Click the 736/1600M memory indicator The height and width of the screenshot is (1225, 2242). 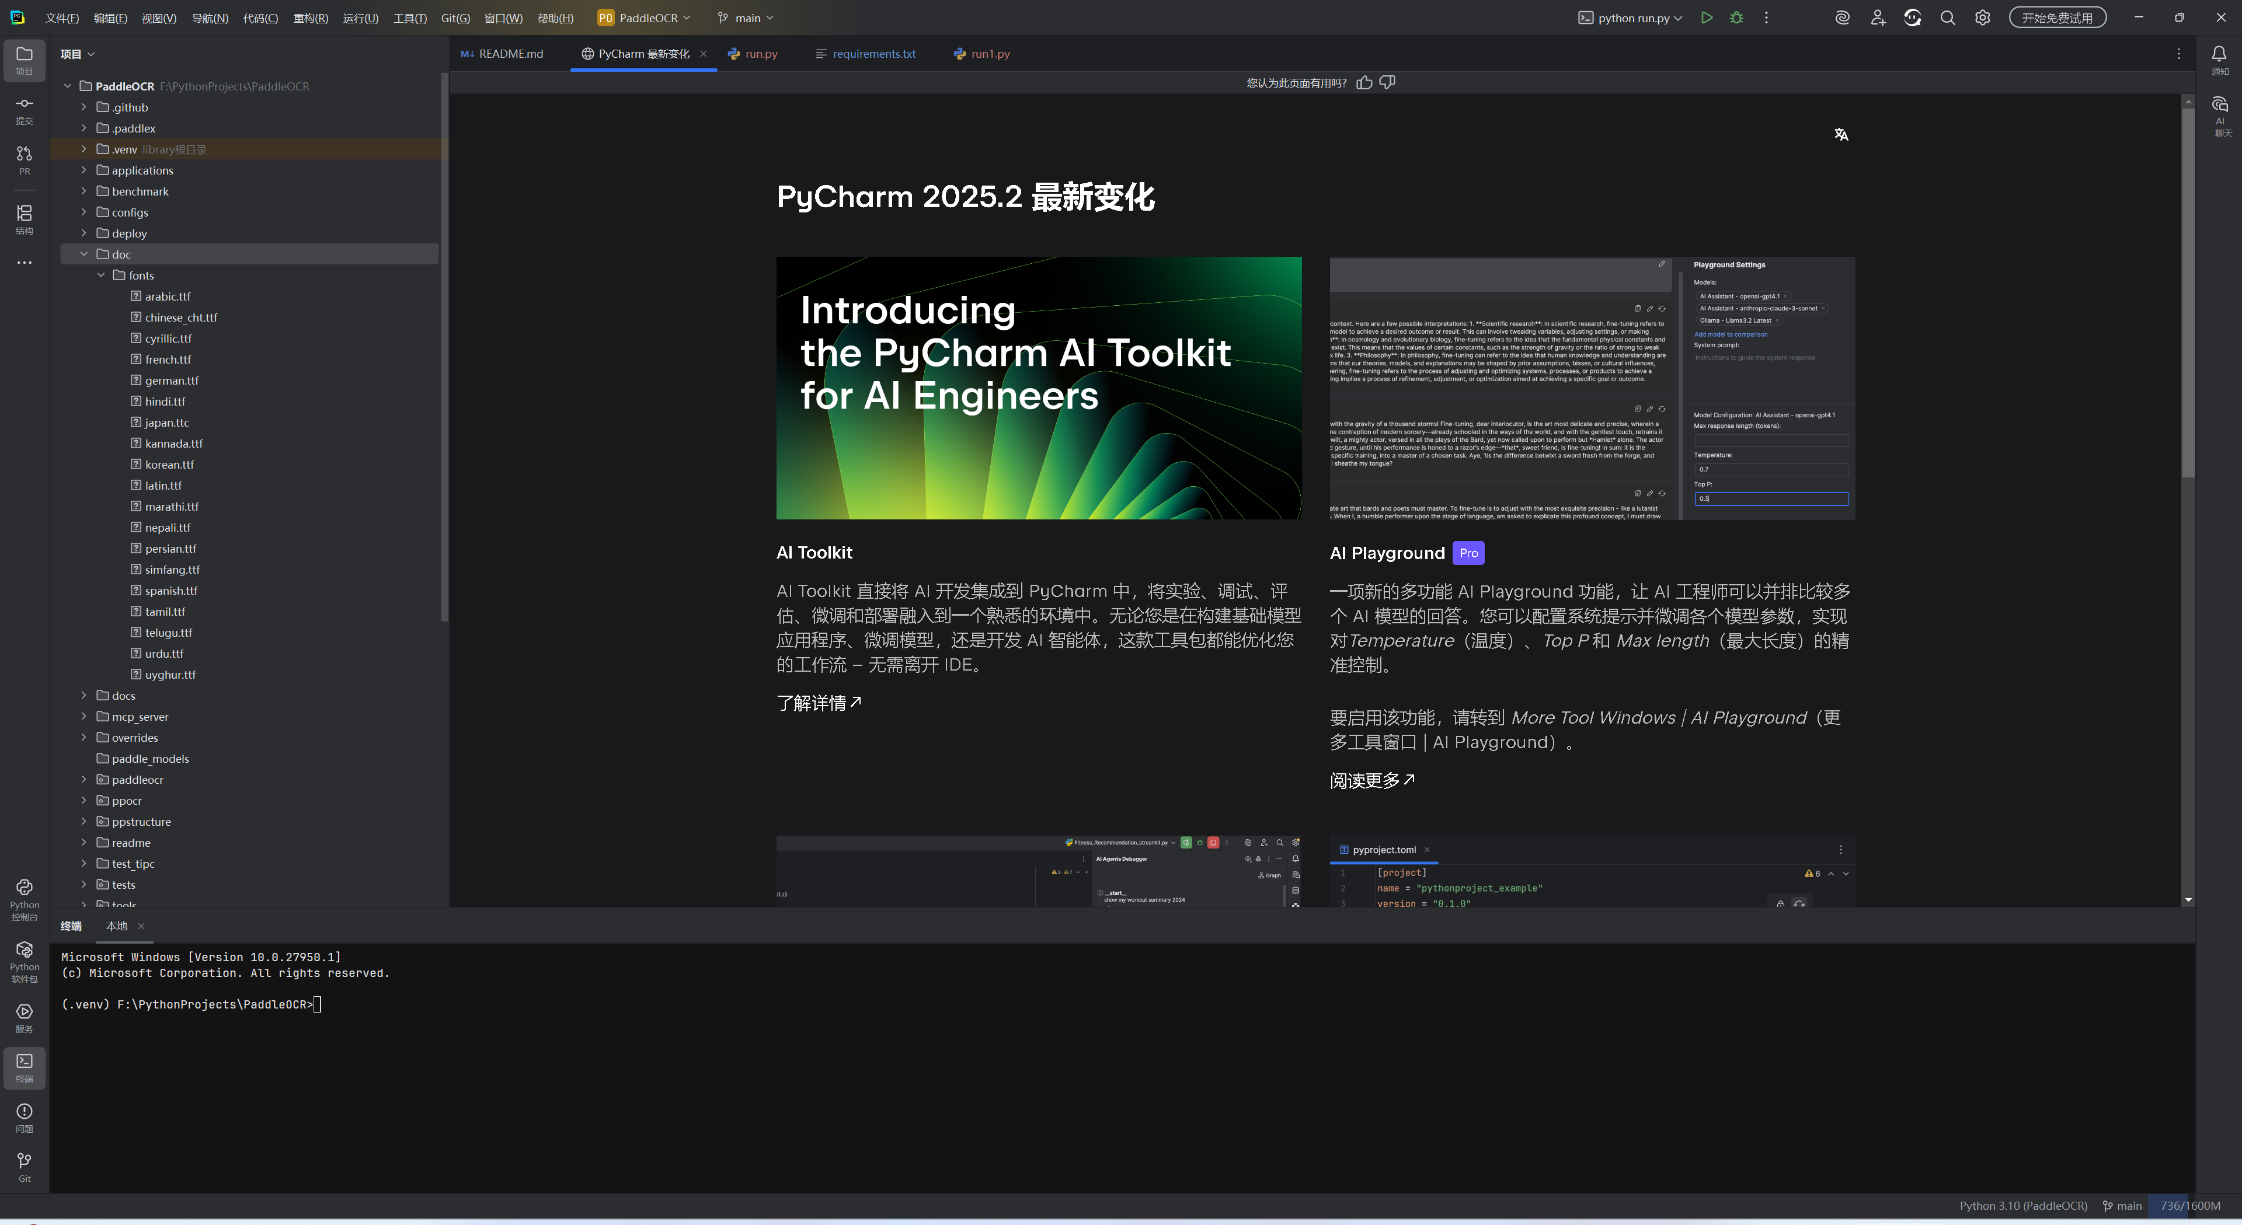tap(2190, 1205)
